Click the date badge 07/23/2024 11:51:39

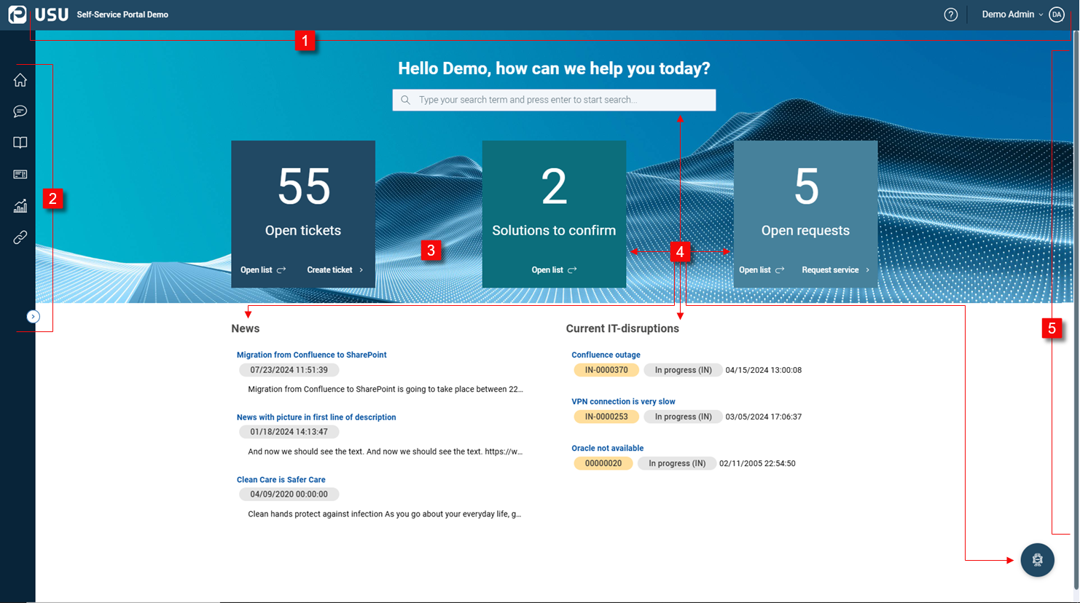[289, 370]
